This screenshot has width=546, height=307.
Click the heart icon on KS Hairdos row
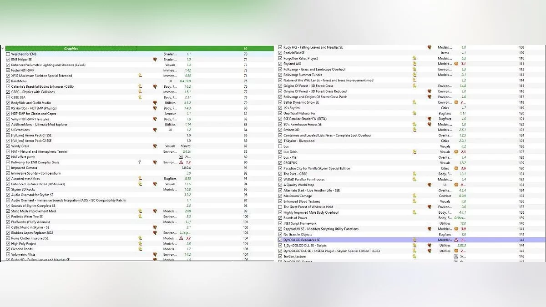tap(155, 108)
